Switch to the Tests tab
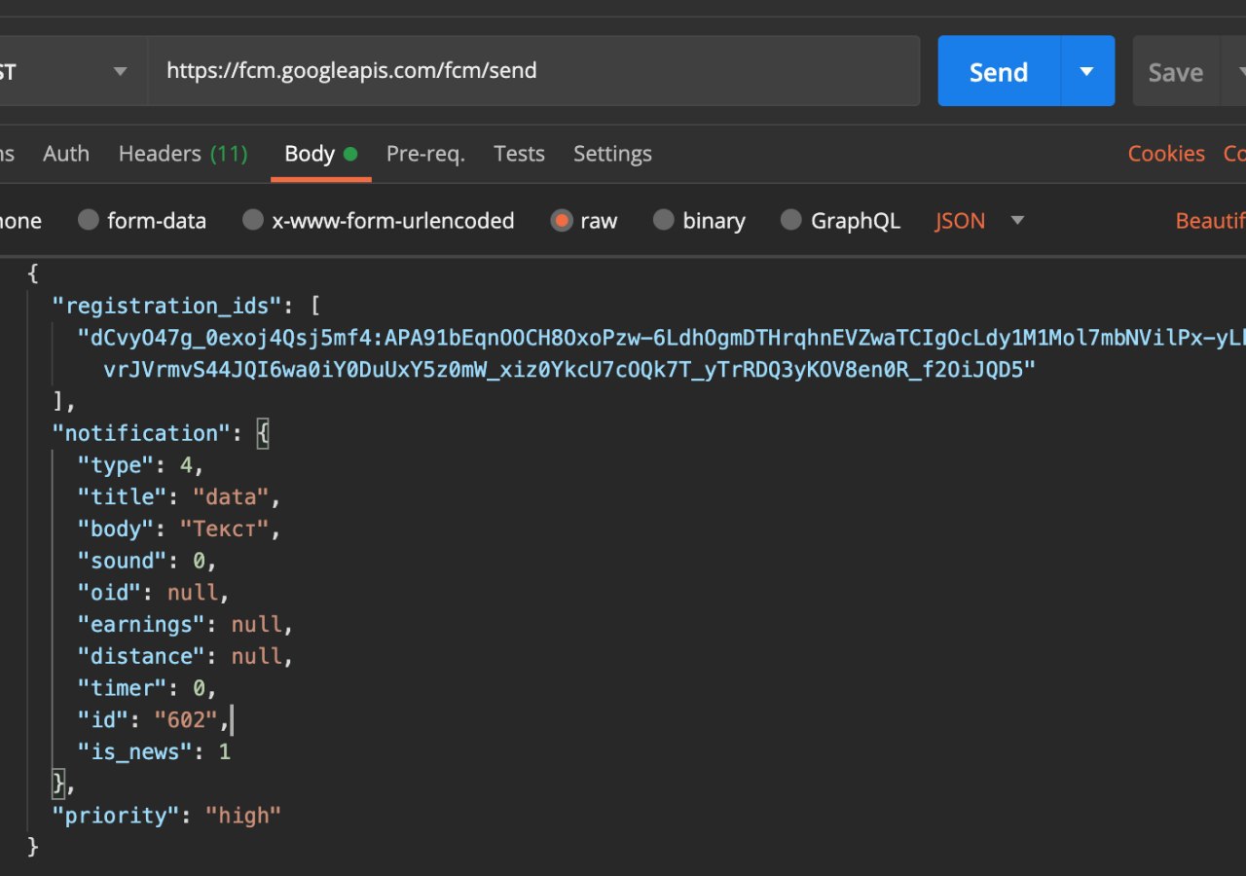Image resolution: width=1246 pixels, height=876 pixels. click(519, 154)
